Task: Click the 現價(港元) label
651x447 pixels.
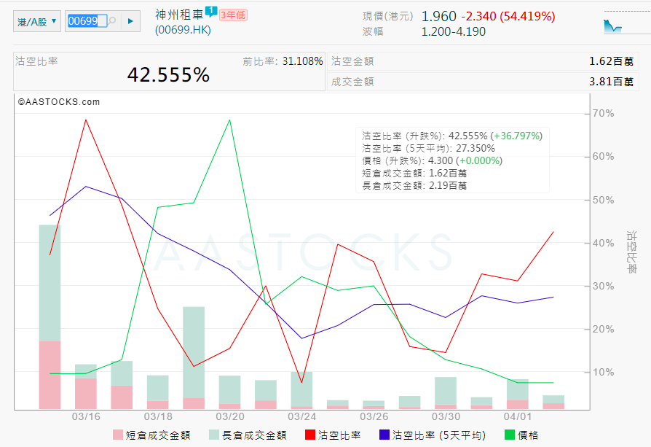Action: coord(388,16)
